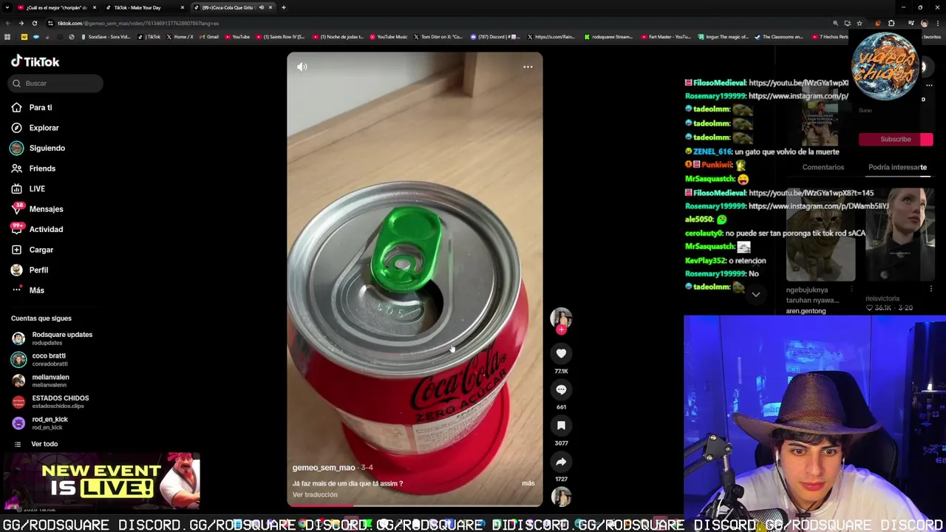Open the cat video thumbnail suggestion

click(820, 235)
